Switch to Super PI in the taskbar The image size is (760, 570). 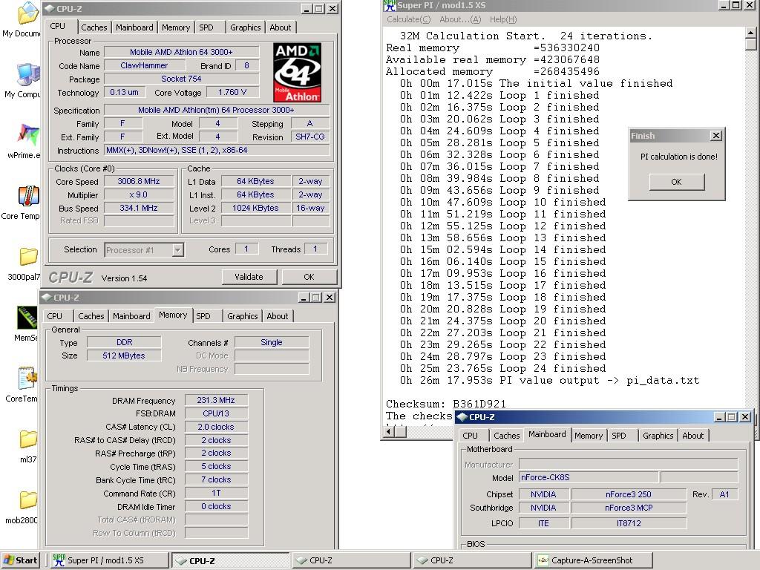[109, 560]
